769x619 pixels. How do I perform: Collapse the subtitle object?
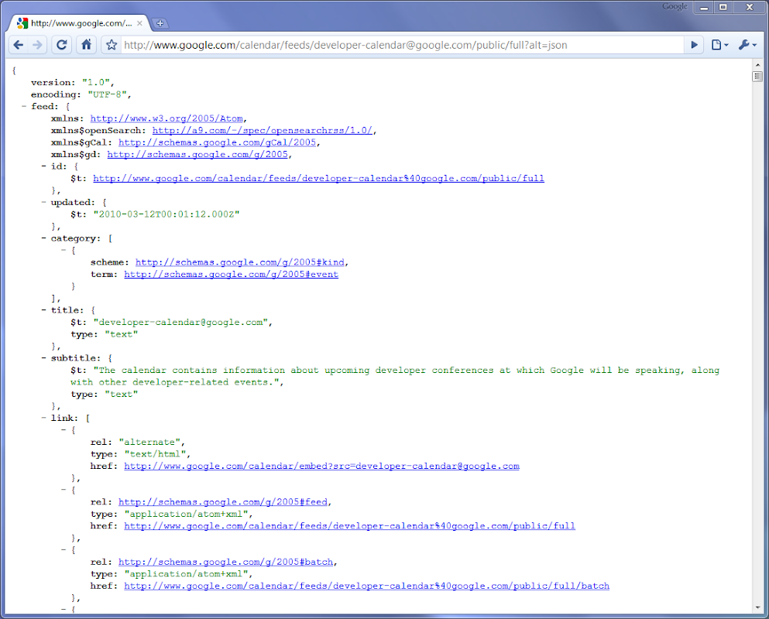coord(43,358)
